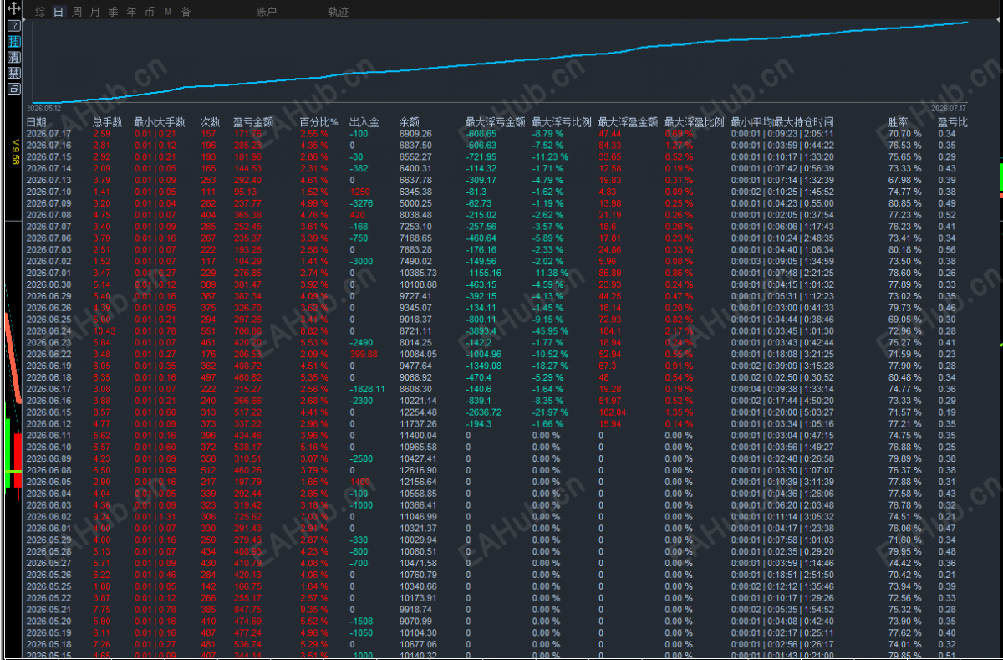Click the 最大浮盈比例 column header
The image size is (1003, 660).
click(694, 122)
